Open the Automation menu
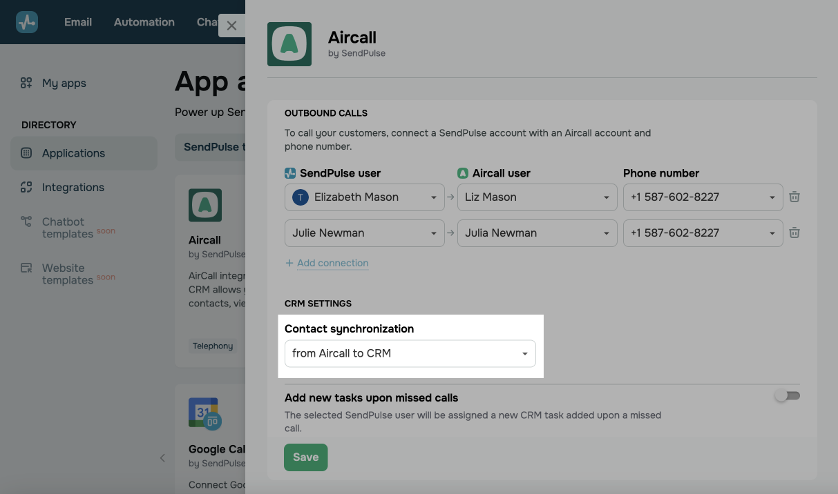Image resolution: width=838 pixels, height=494 pixels. (x=144, y=22)
